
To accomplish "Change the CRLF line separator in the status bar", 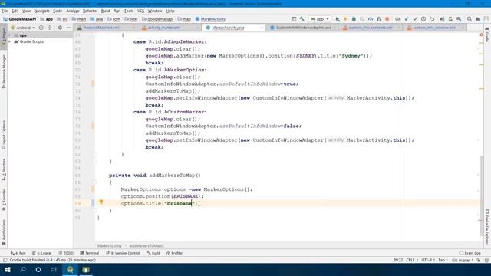I will [x=412, y=260].
